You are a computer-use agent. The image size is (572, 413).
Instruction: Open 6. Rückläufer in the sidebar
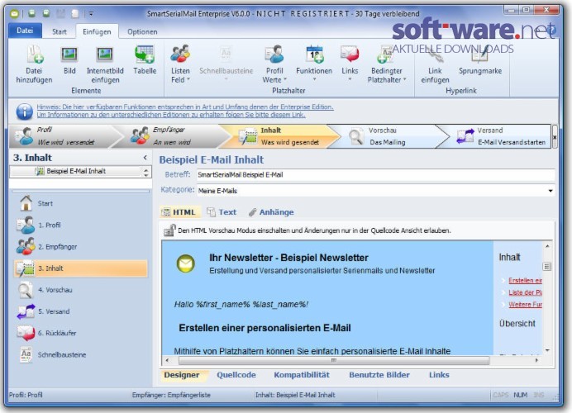click(x=81, y=333)
